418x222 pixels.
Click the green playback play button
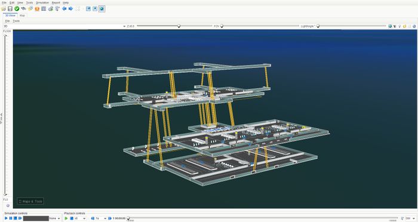66,218
